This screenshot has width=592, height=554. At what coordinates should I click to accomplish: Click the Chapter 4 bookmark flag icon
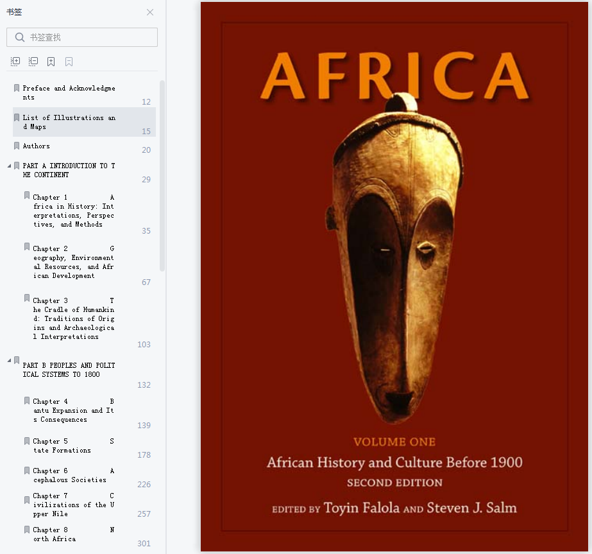coord(27,401)
